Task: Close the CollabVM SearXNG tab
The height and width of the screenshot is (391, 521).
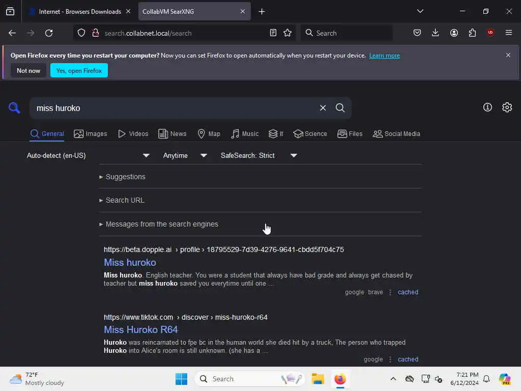Action: (243, 11)
